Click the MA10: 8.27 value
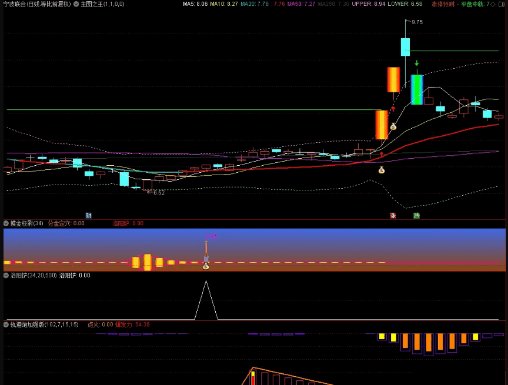Screen dimensions: 508x385 point(224,4)
